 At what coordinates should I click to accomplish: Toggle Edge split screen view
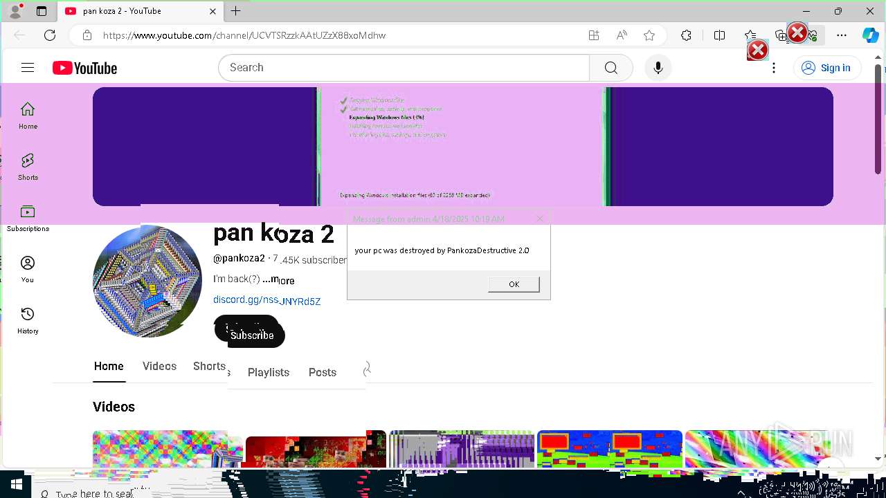point(719,35)
